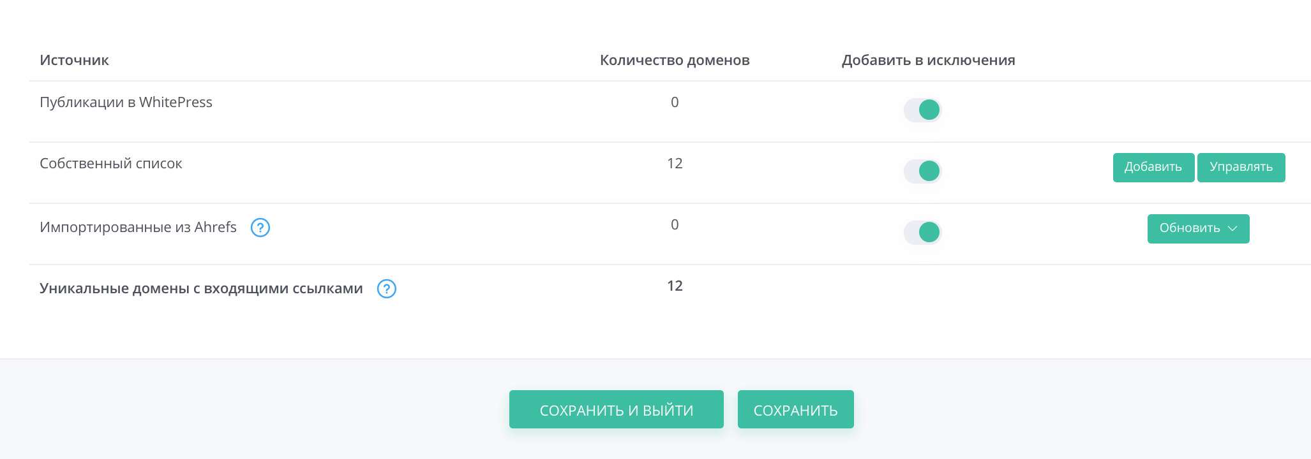Switch off the Ahrefs imported domains toggle
This screenshot has height=459, width=1311.
(922, 232)
